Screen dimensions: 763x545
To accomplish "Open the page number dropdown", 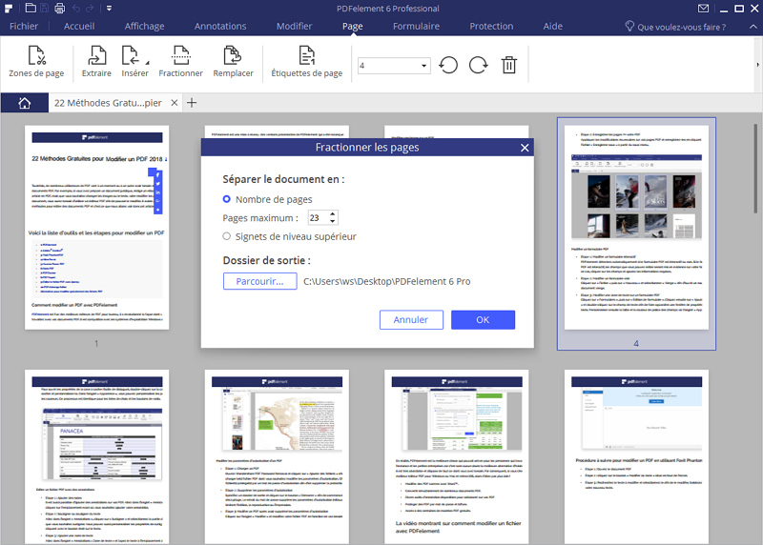I will pos(423,66).
